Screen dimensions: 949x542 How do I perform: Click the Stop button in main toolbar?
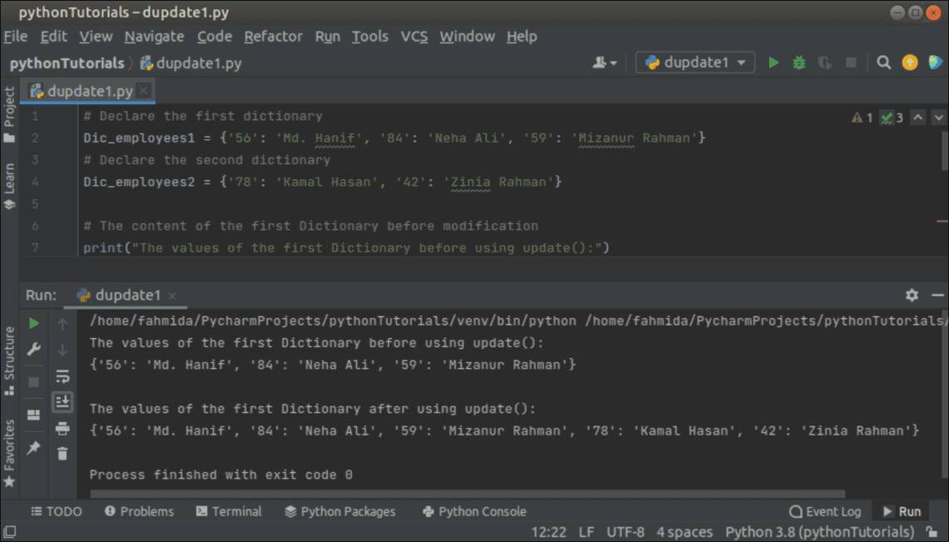click(851, 62)
